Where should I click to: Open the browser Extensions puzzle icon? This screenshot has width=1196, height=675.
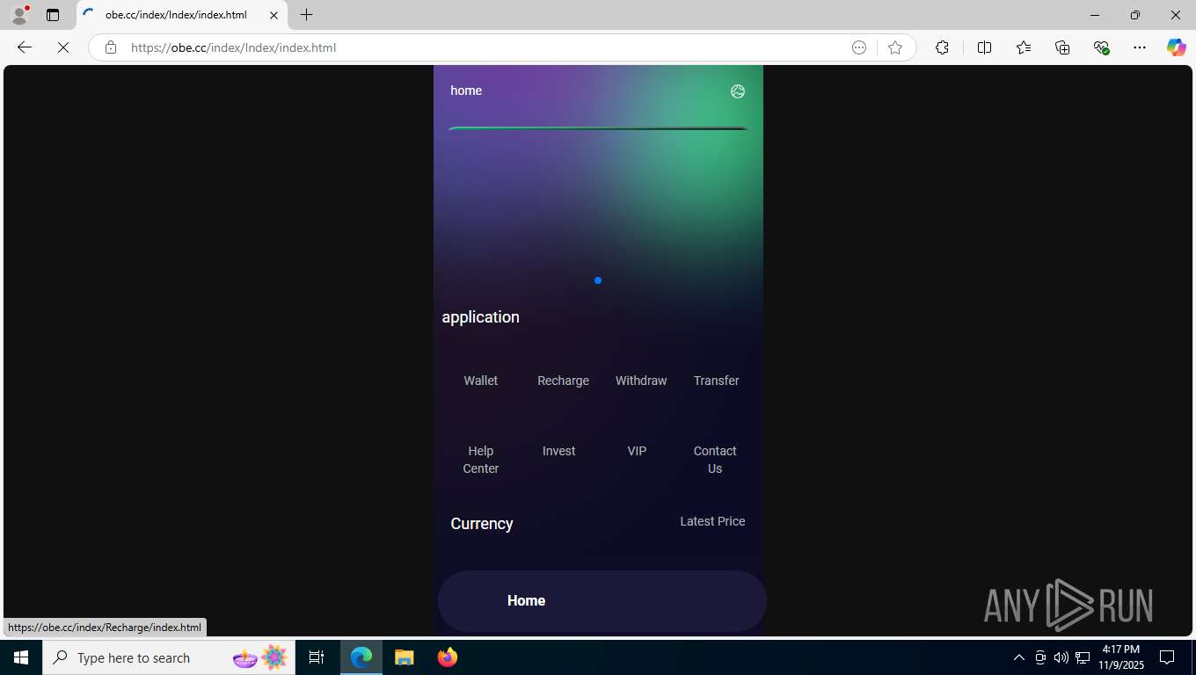coord(942,47)
